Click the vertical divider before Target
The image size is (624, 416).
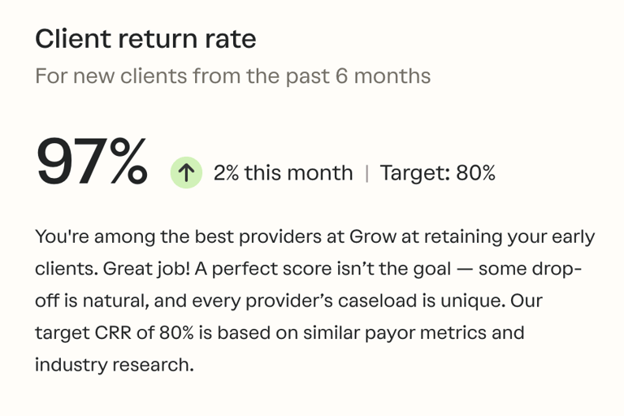pyautogui.click(x=366, y=174)
